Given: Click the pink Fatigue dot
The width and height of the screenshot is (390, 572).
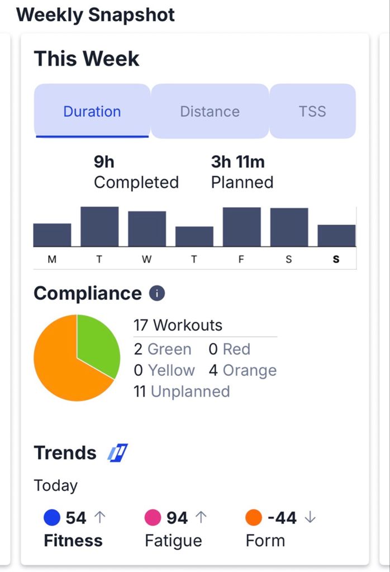Looking at the screenshot, I should (153, 518).
